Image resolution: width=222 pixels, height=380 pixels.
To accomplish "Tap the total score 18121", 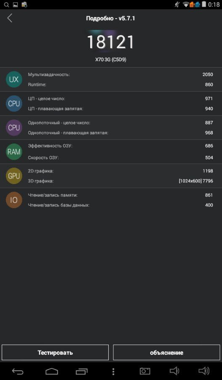I will [x=110, y=42].
